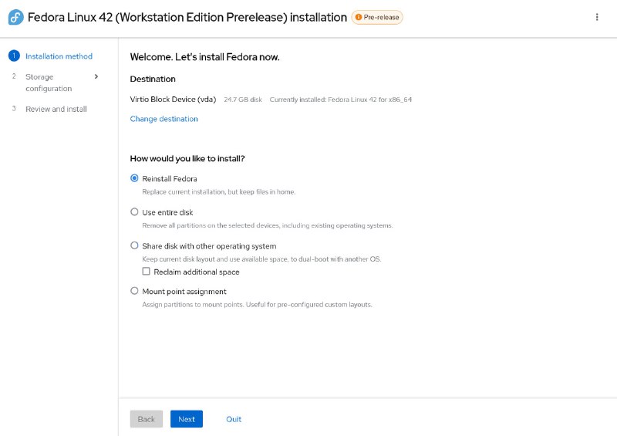Viewport: 617px width, 436px height.
Task: Open the kebab options menu
Action: tap(597, 17)
